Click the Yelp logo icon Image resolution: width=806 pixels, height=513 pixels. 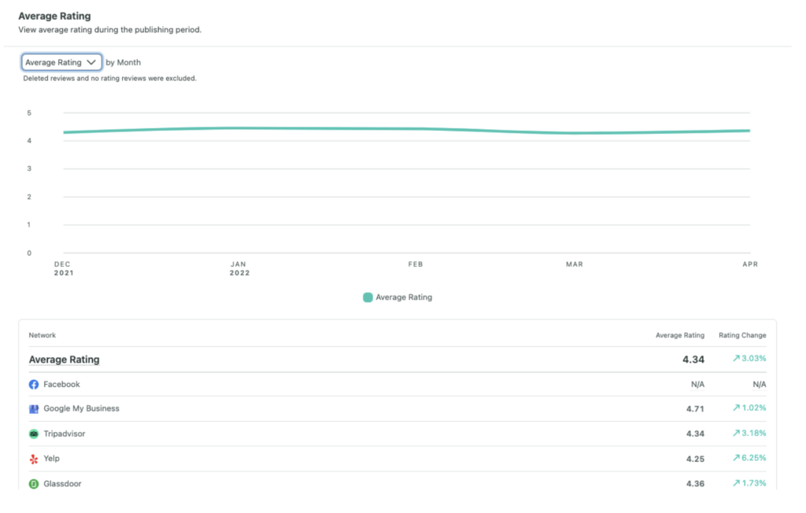34,459
